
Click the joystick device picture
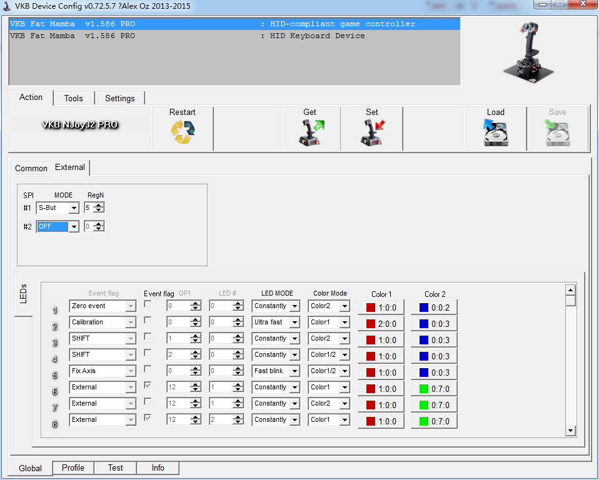tap(529, 52)
